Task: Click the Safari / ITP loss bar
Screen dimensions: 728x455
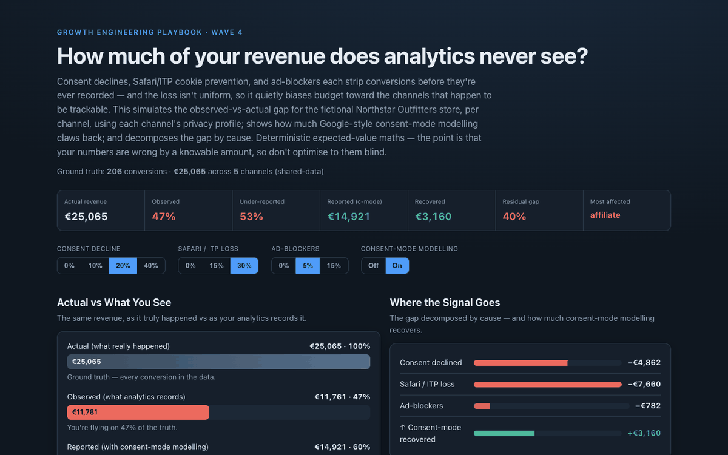Action: (548, 385)
